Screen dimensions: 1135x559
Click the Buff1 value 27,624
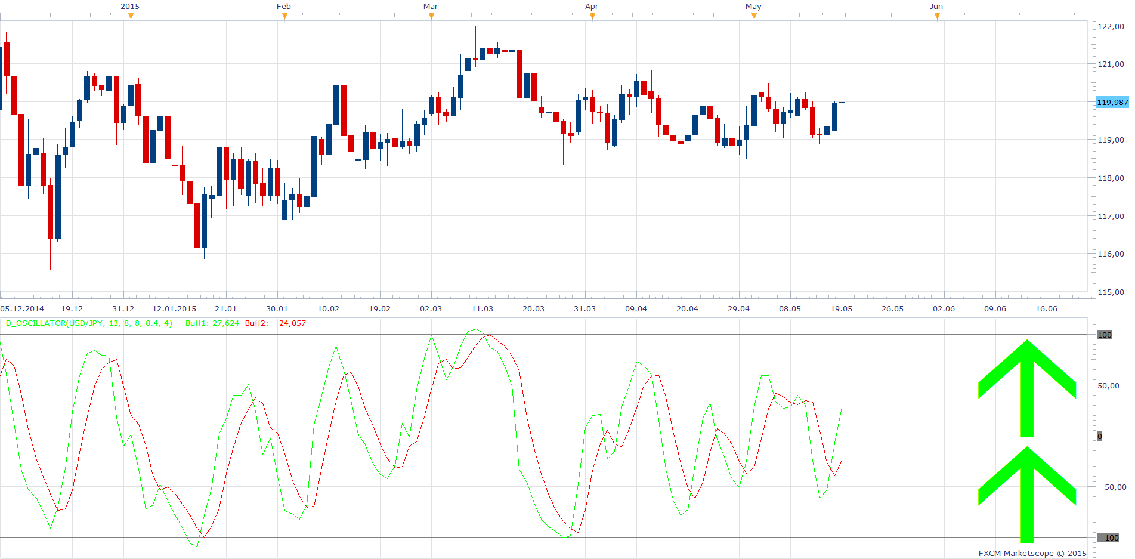225,323
